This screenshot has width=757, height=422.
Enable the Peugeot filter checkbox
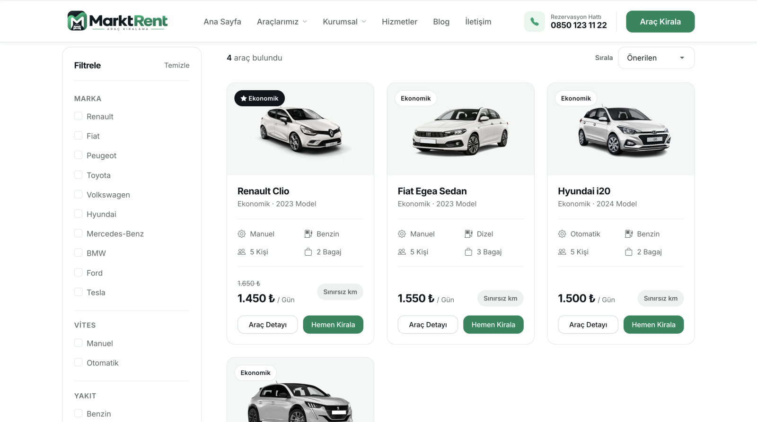pyautogui.click(x=79, y=155)
